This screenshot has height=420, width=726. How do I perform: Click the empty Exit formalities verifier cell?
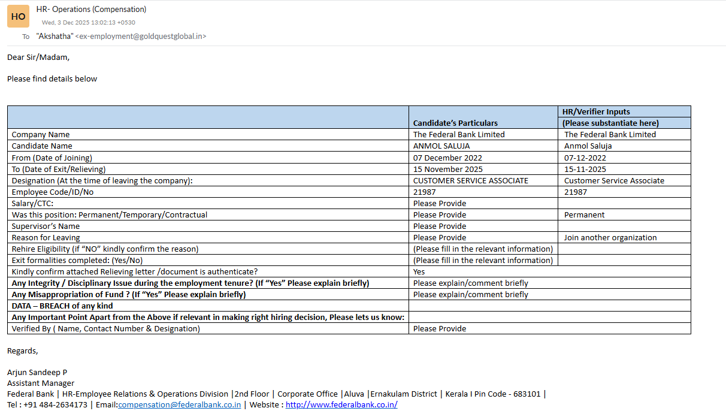(x=624, y=260)
